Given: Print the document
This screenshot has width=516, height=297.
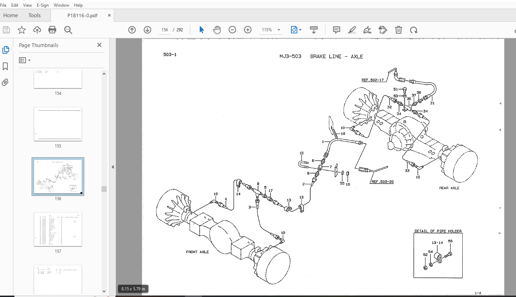Looking at the screenshot, I should [x=52, y=30].
